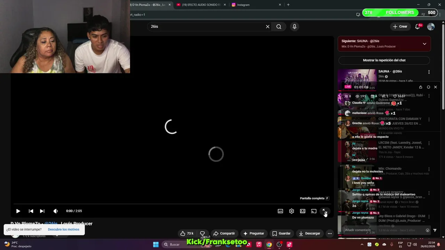Open OBS Studio taskbar icon
Screen dimensions: 445x250
click(279, 244)
